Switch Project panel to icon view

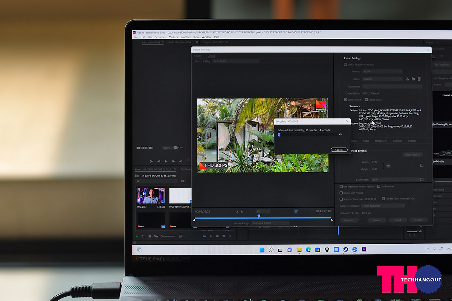coord(150,236)
